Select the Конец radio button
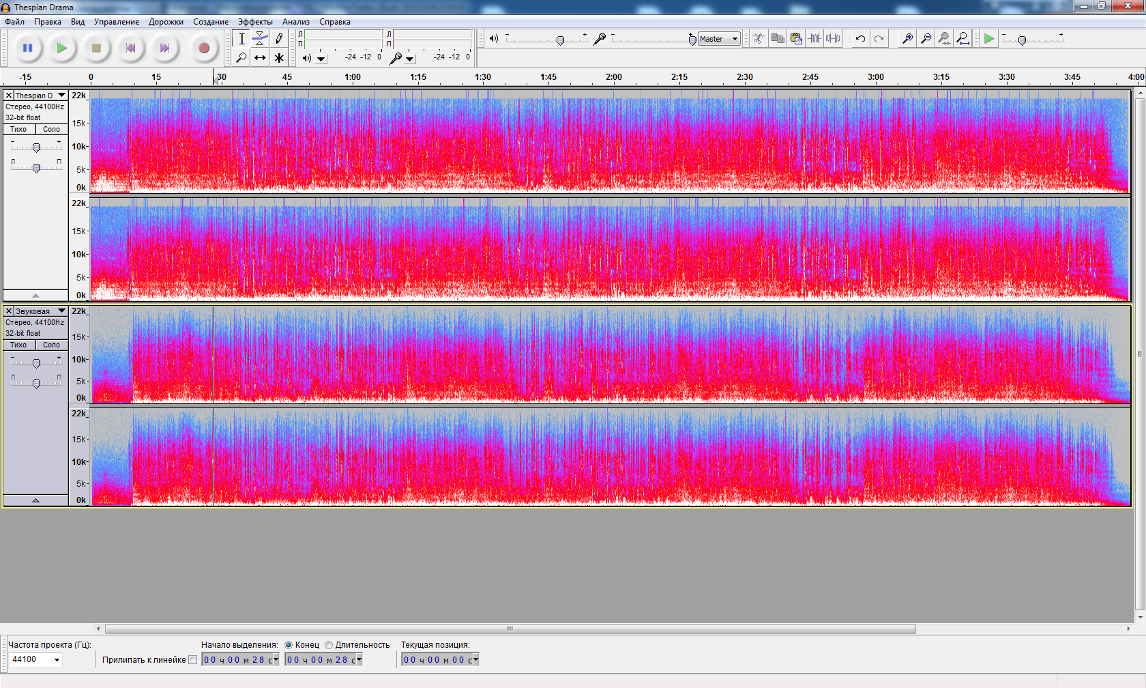Viewport: 1146px width, 688px height. (x=289, y=645)
